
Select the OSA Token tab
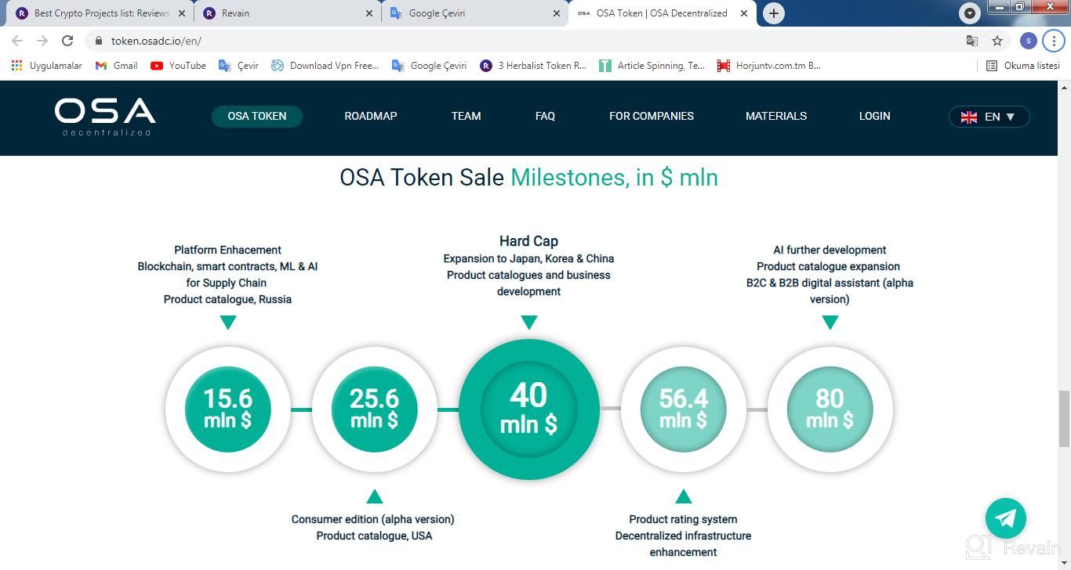coord(662,13)
